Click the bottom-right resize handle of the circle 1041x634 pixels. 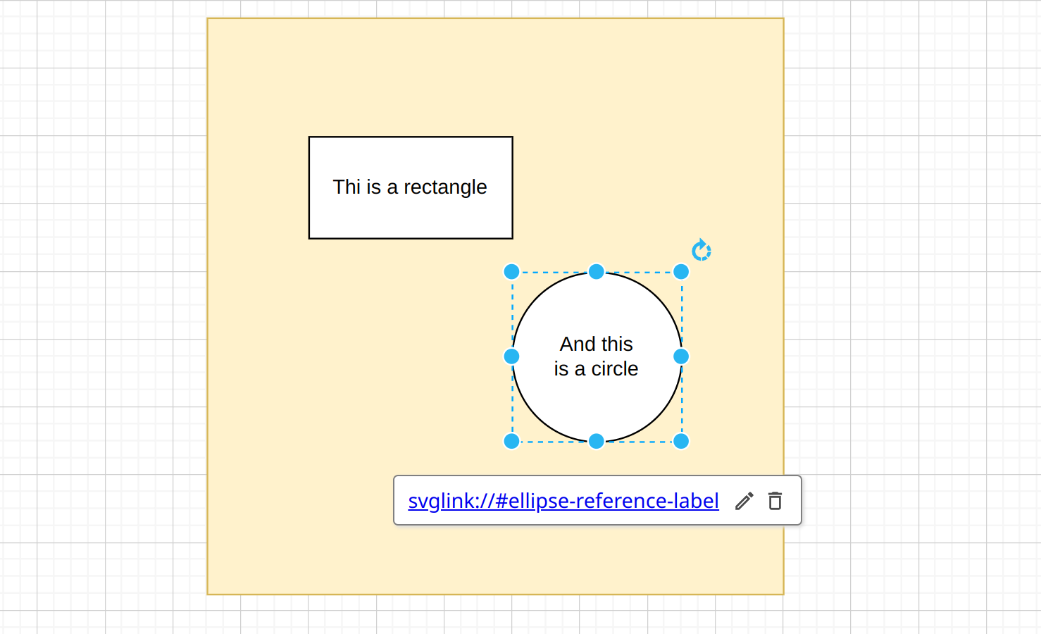point(681,440)
